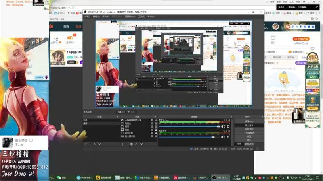Screen dimensions: 323x181
Task: Click 开始录制 button in OBS controls
Action: point(249,129)
